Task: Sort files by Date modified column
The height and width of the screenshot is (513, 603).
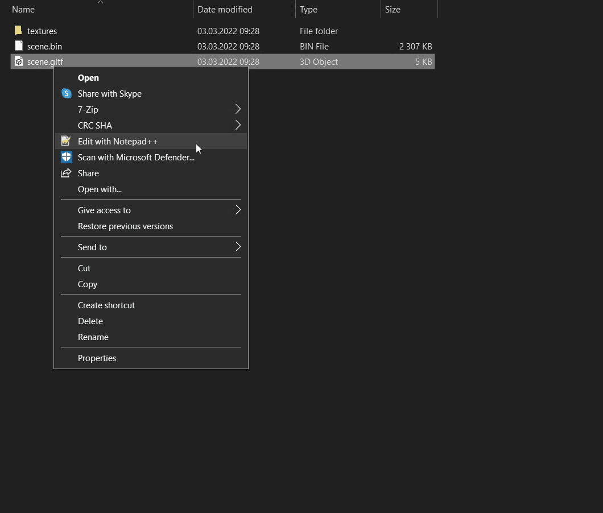Action: [225, 10]
